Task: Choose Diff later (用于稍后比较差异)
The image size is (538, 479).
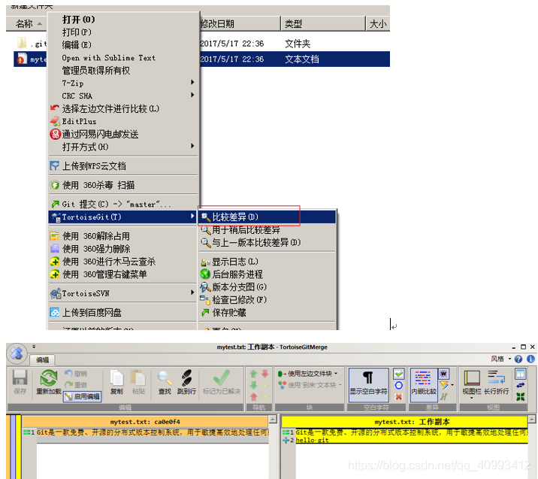Action: 267,229
